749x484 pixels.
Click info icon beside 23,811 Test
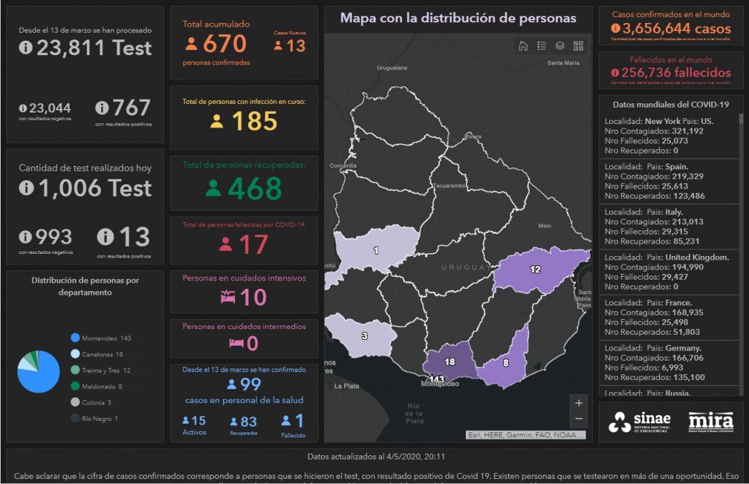[26, 48]
